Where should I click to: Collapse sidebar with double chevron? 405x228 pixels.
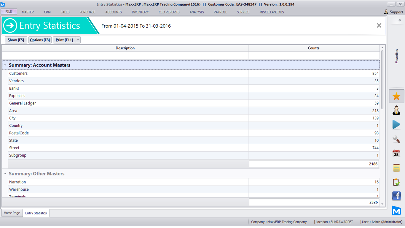point(400,20)
